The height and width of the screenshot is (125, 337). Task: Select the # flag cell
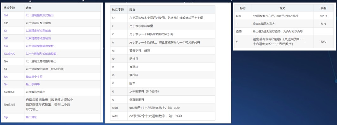coord(243,42)
